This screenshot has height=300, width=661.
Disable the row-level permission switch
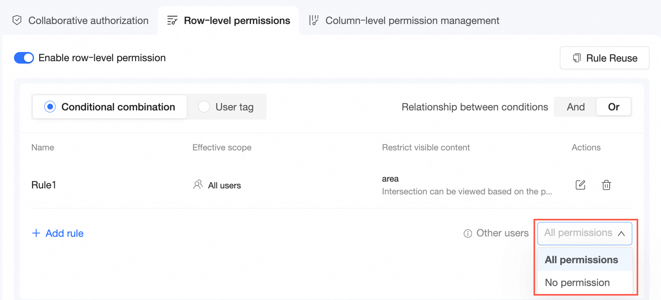[24, 58]
